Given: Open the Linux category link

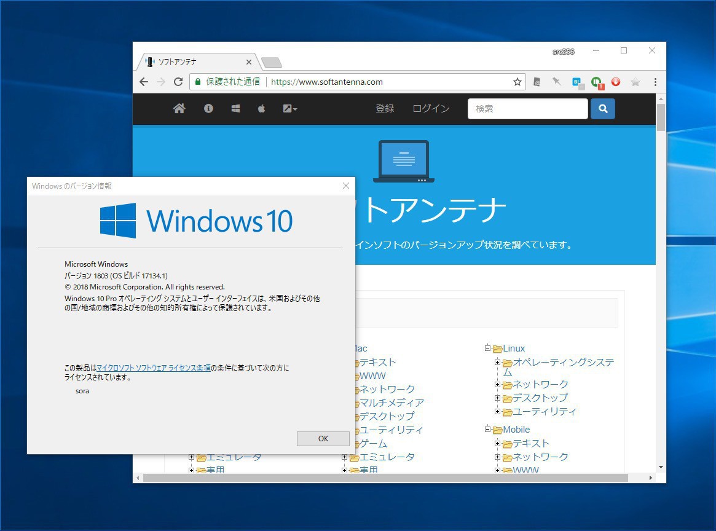Looking at the screenshot, I should point(514,348).
